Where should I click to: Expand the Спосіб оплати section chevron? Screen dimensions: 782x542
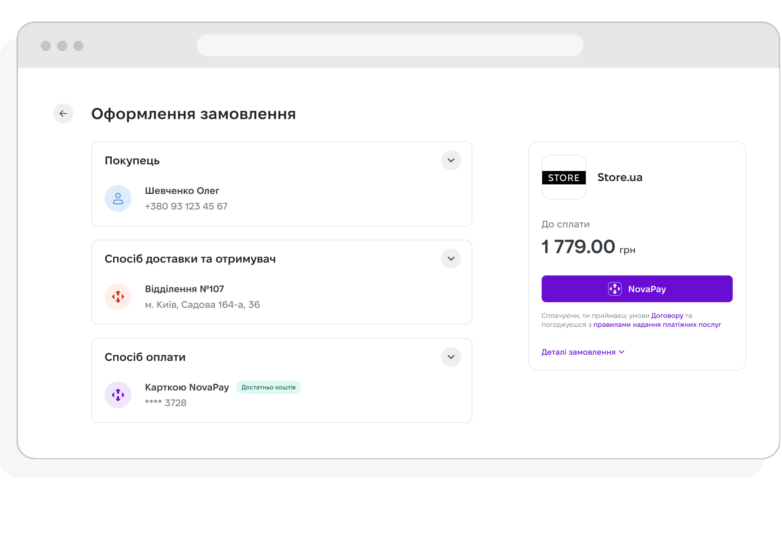[450, 357]
